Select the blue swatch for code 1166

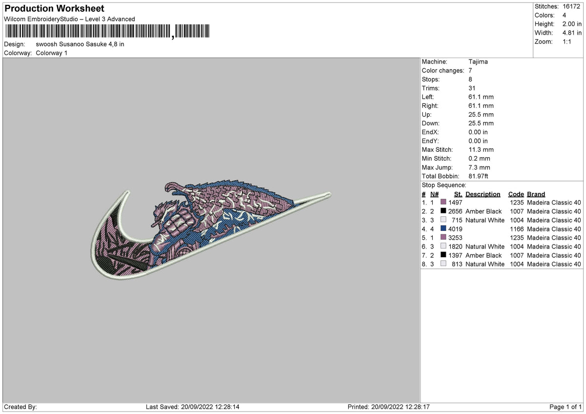443,229
